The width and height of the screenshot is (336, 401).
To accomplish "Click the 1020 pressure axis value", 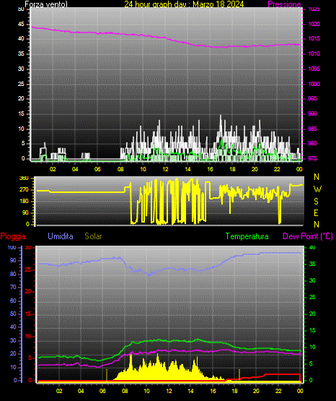I will click(x=314, y=24).
